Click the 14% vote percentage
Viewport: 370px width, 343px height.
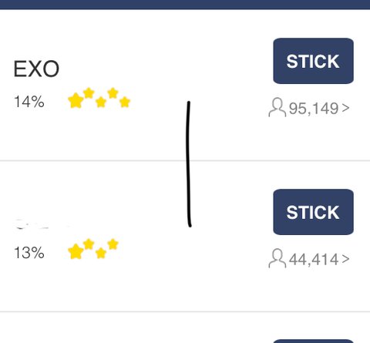tap(29, 102)
